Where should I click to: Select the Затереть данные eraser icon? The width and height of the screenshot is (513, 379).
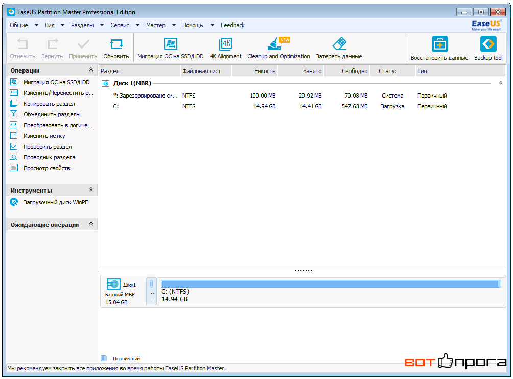click(339, 43)
